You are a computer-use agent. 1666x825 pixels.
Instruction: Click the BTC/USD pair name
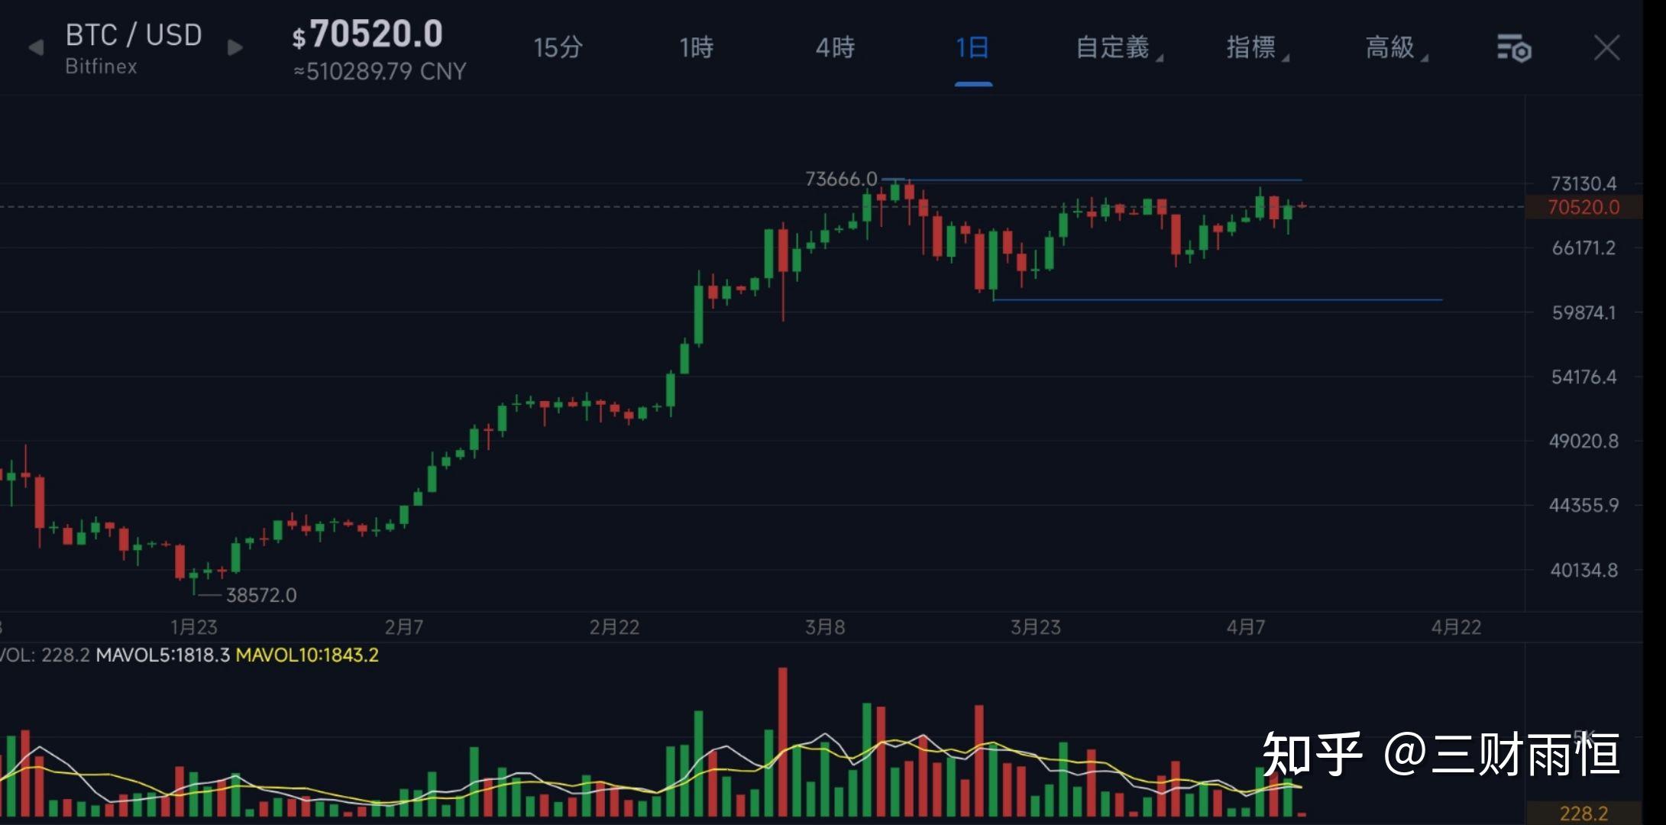point(133,34)
